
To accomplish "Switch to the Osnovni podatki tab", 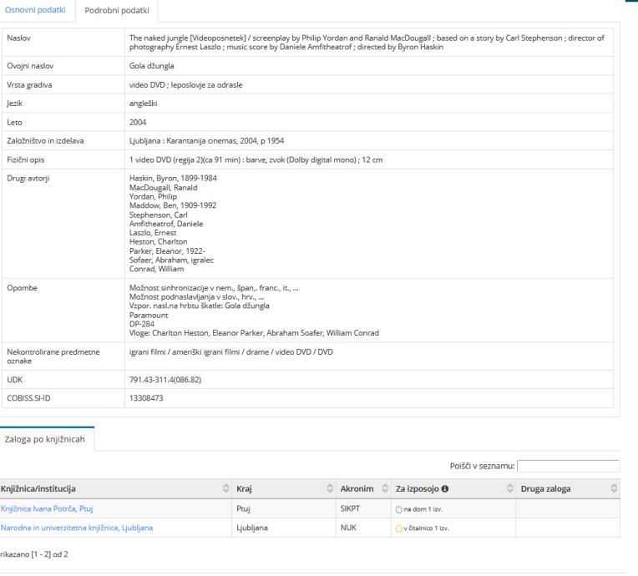I will tap(35, 10).
